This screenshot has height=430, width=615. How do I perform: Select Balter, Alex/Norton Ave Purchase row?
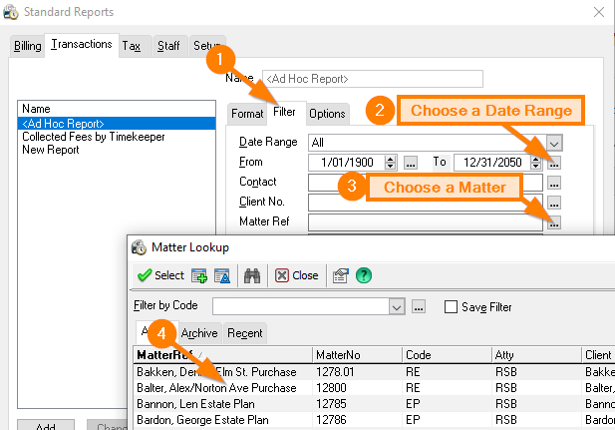pos(374,388)
